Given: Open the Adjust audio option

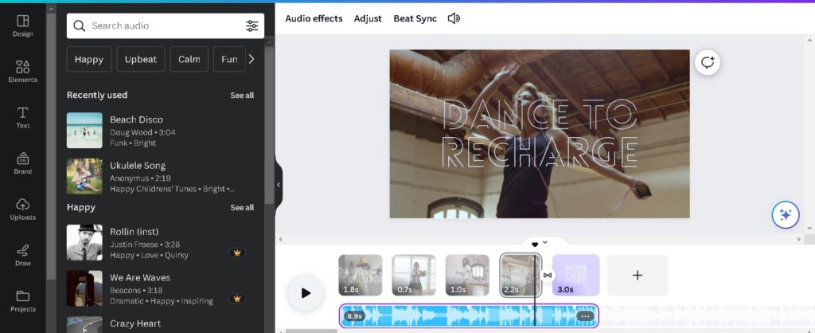Looking at the screenshot, I should click(x=368, y=18).
